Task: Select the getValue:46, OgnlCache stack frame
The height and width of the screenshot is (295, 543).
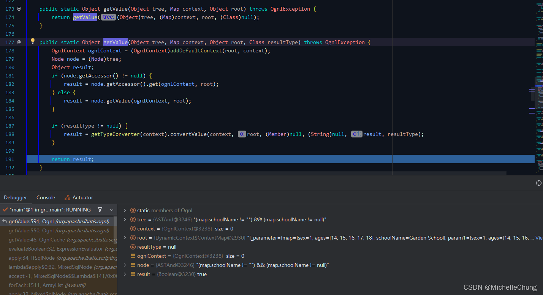Action: pyautogui.click(x=59, y=240)
